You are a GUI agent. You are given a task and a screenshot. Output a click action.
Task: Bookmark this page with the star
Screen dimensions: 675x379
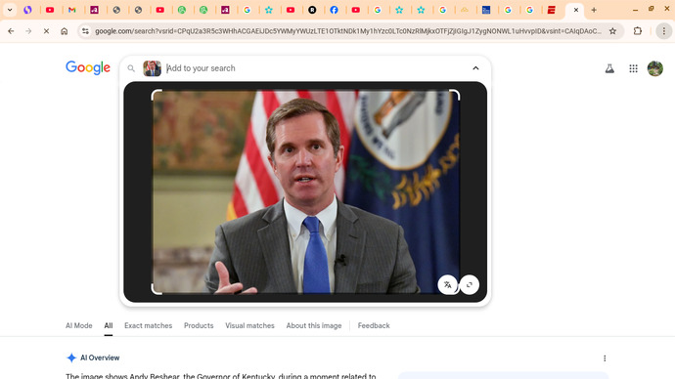612,31
